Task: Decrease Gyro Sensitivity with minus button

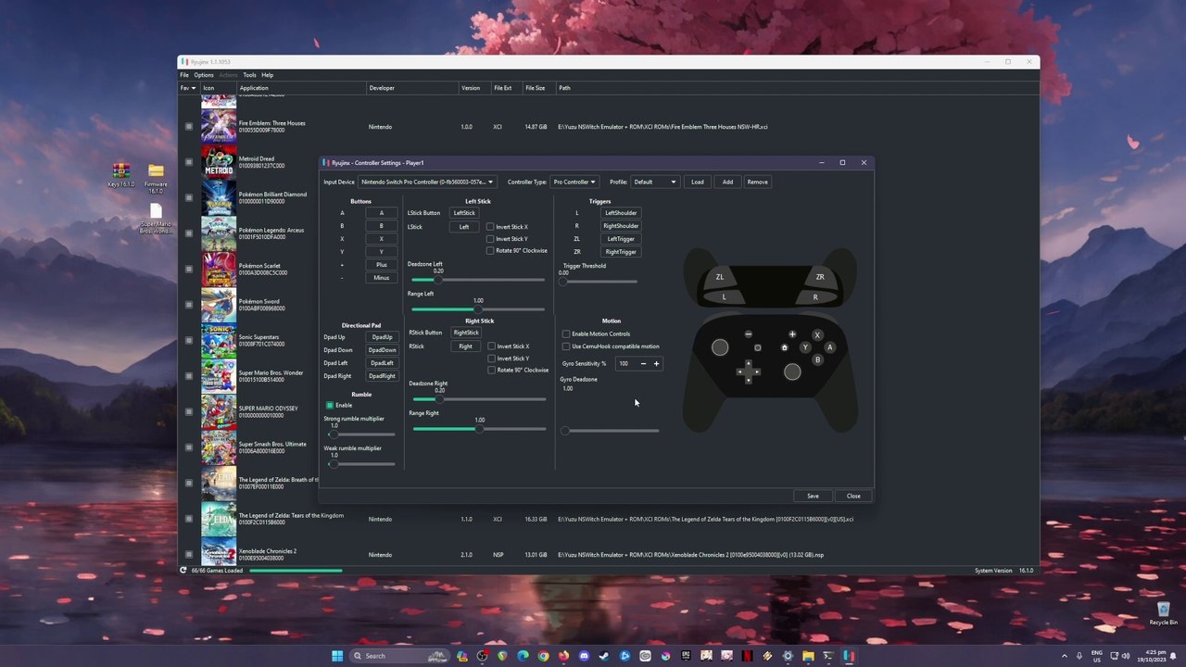Action: pyautogui.click(x=643, y=364)
